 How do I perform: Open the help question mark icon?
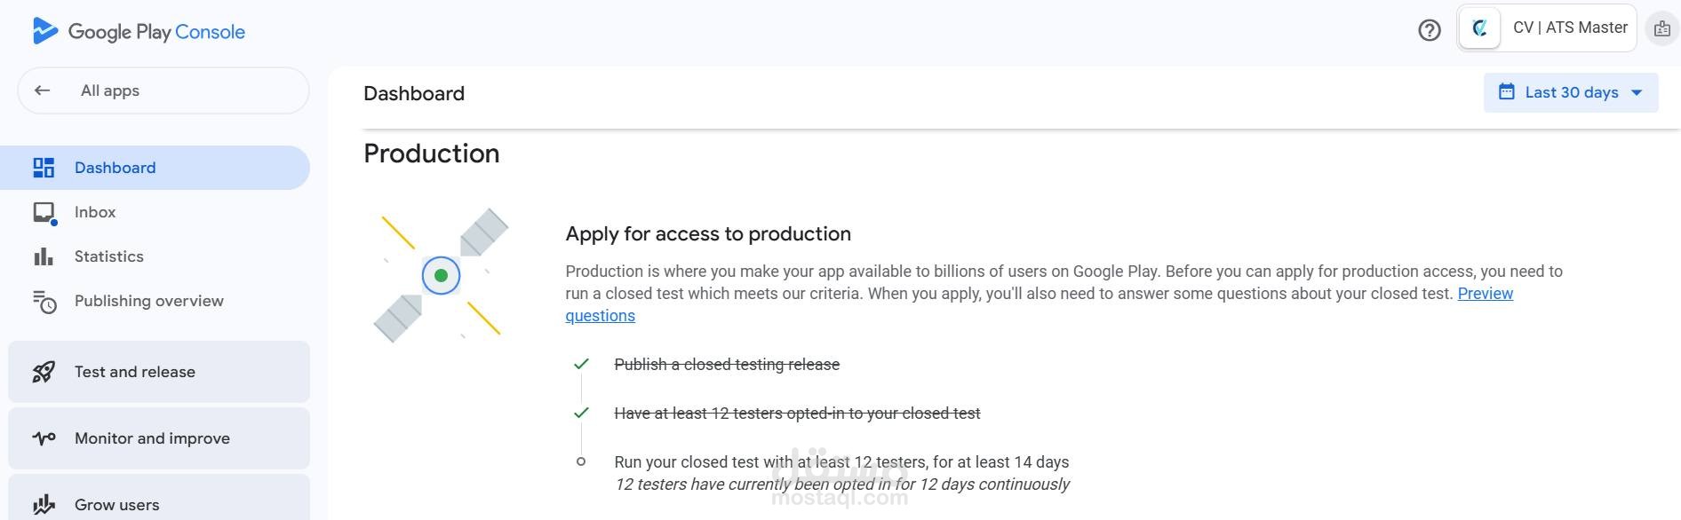coord(1430,31)
